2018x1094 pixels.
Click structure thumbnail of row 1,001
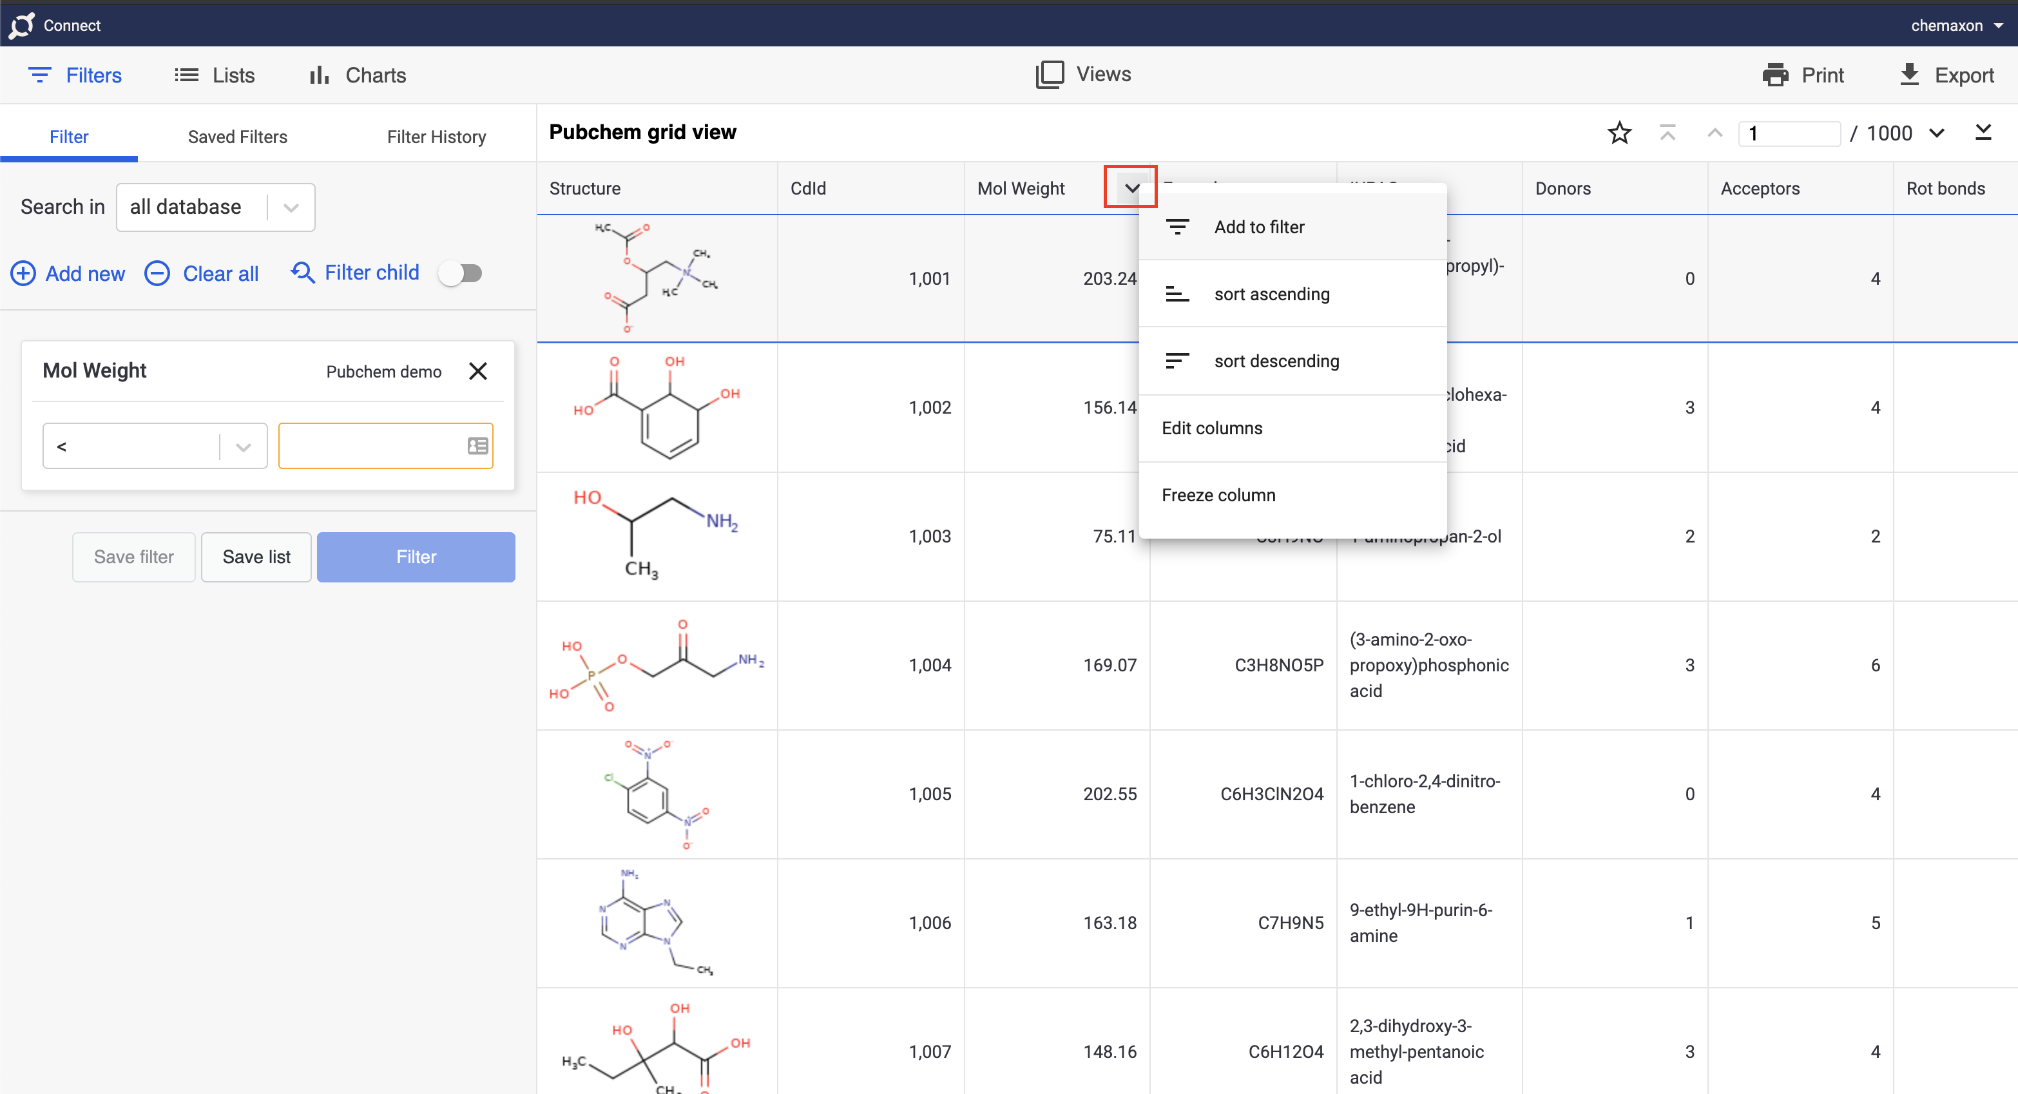click(656, 278)
